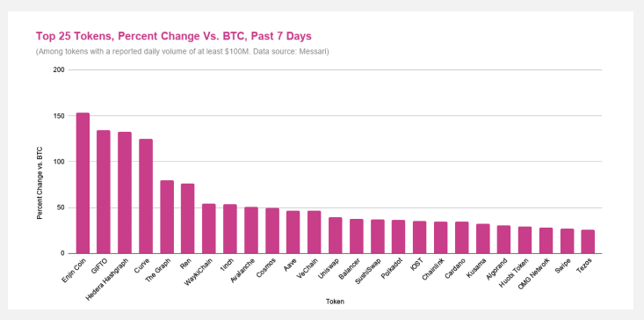
Task: Click the Messari data source subtitle
Action: pos(183,52)
